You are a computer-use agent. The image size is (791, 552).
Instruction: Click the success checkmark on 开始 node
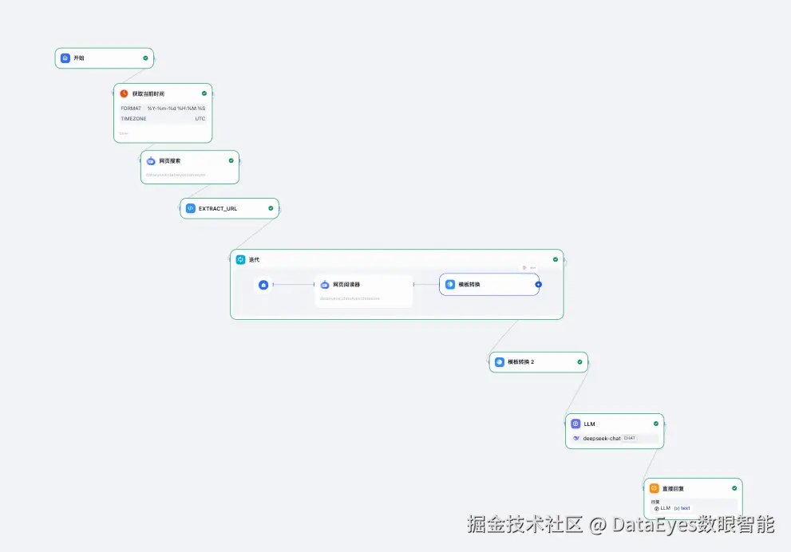click(x=144, y=57)
